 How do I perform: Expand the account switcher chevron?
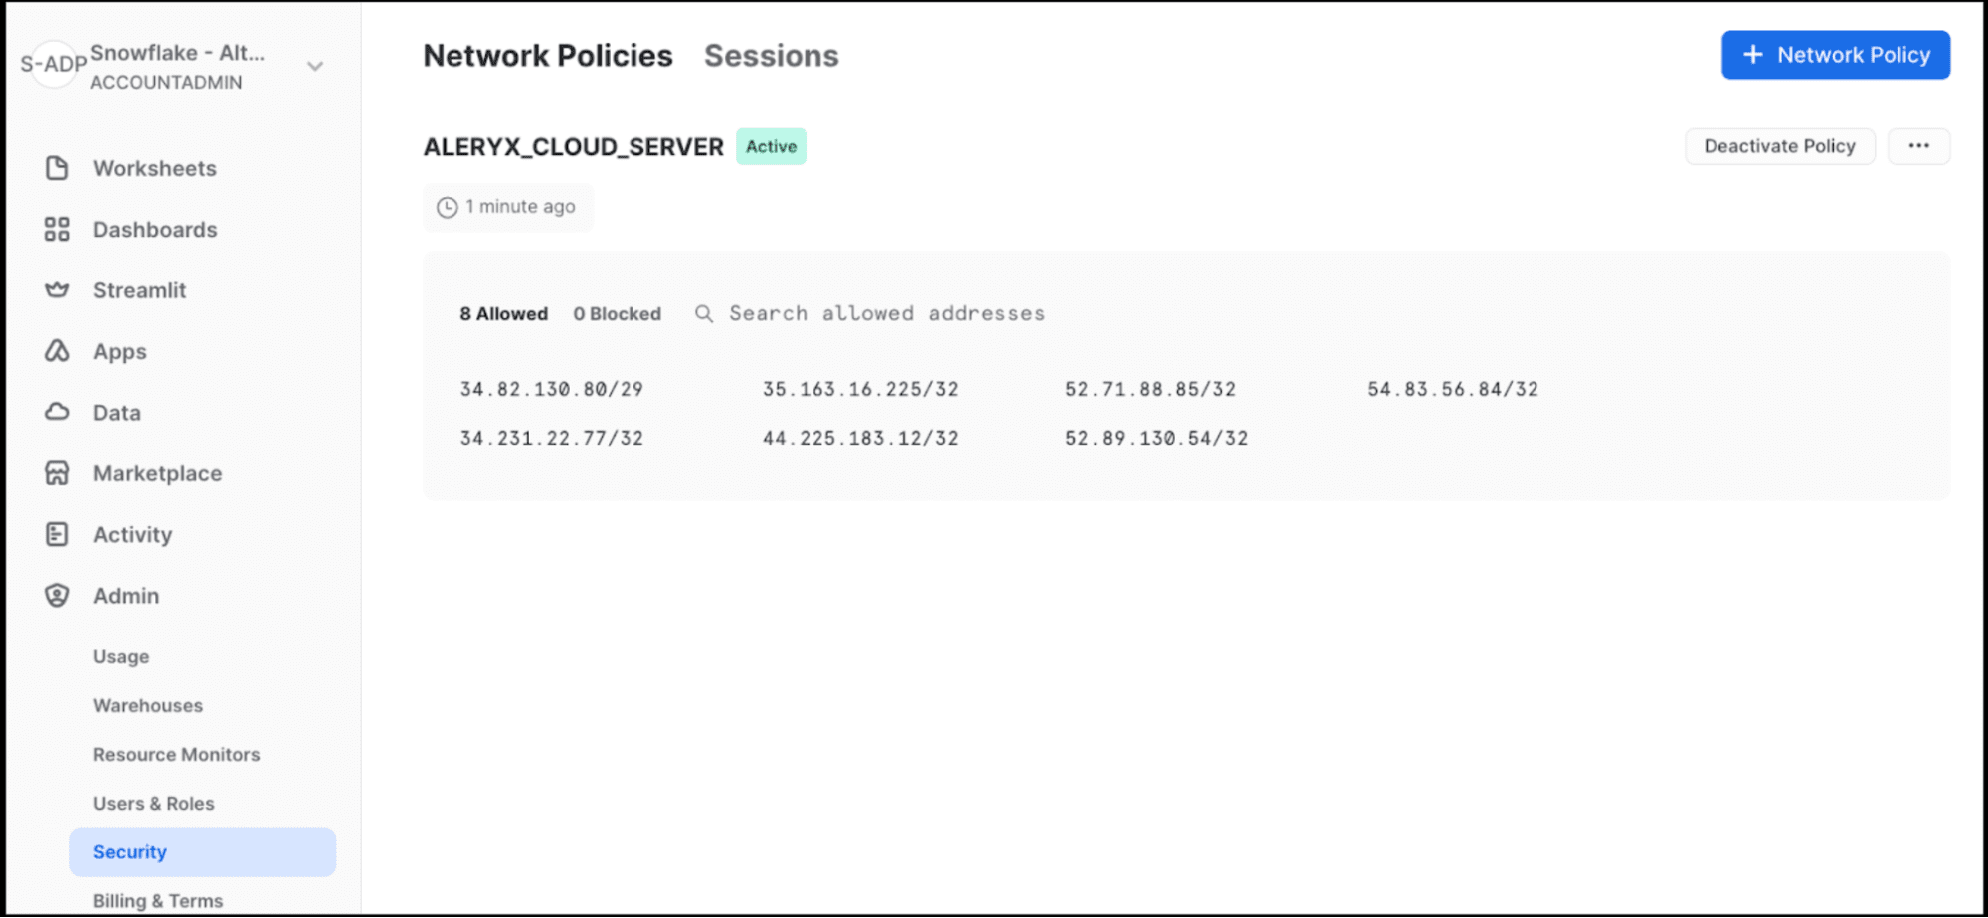click(x=315, y=67)
